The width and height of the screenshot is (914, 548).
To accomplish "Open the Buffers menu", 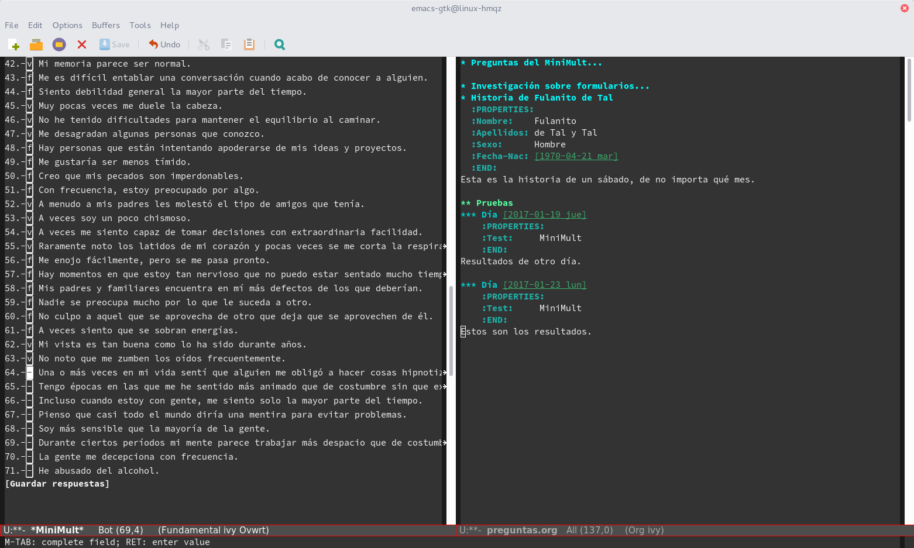I will pos(106,25).
